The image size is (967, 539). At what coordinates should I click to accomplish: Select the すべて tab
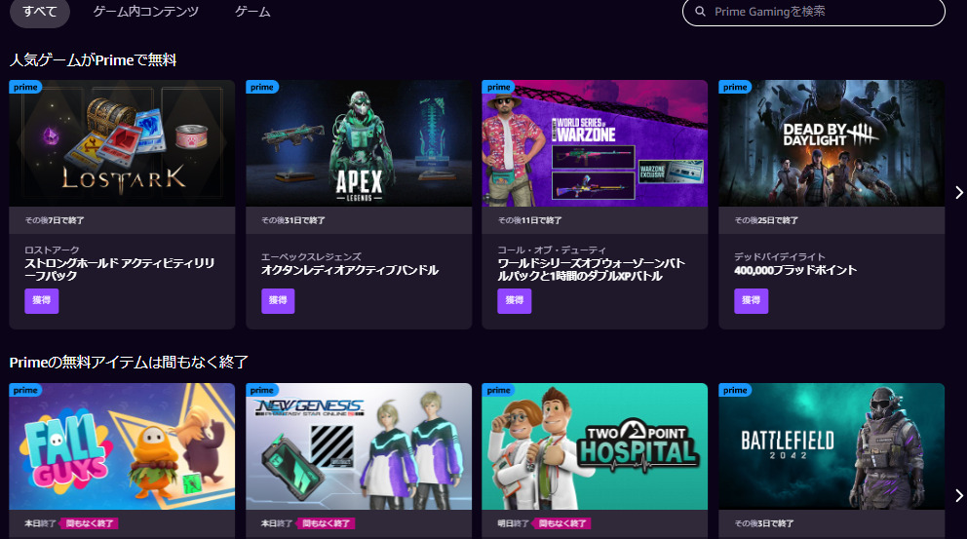tap(40, 12)
